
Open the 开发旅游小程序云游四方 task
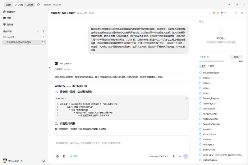(24, 42)
